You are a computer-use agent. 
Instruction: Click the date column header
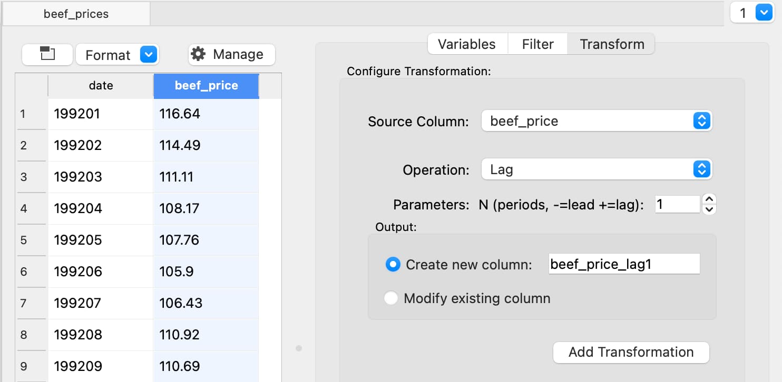pos(101,86)
